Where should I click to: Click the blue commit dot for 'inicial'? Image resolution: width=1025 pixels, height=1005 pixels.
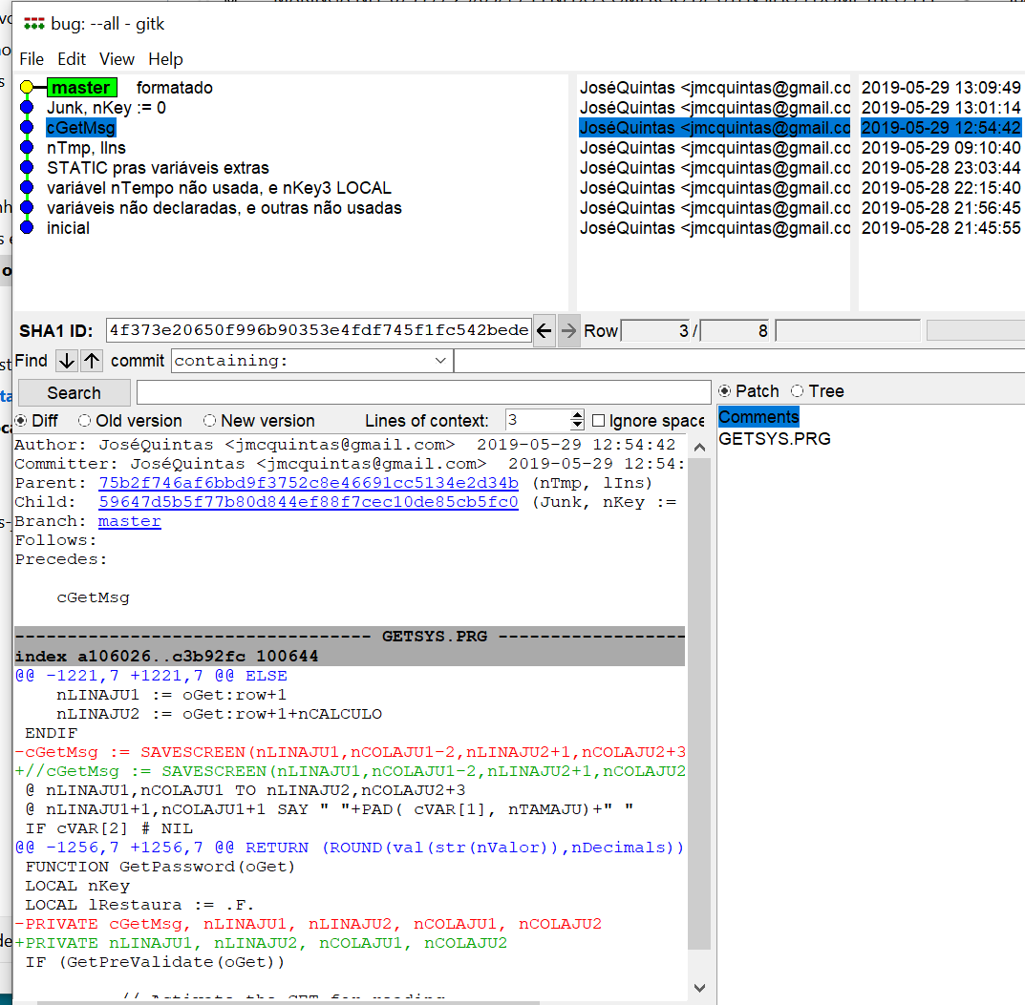tap(27, 228)
